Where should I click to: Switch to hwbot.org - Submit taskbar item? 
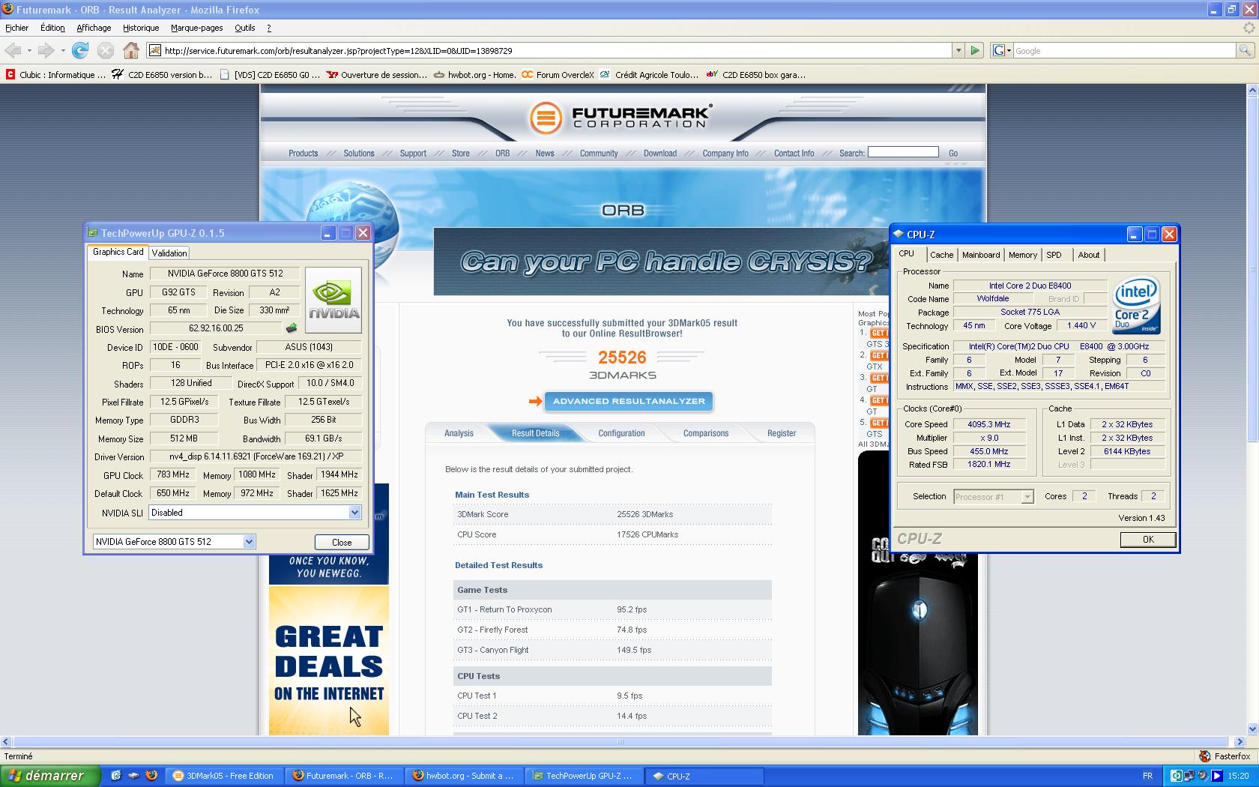click(464, 776)
